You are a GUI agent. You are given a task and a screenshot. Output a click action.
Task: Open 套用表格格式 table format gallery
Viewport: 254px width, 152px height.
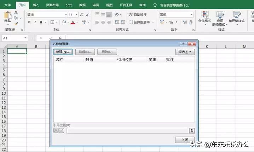click(x=220, y=18)
